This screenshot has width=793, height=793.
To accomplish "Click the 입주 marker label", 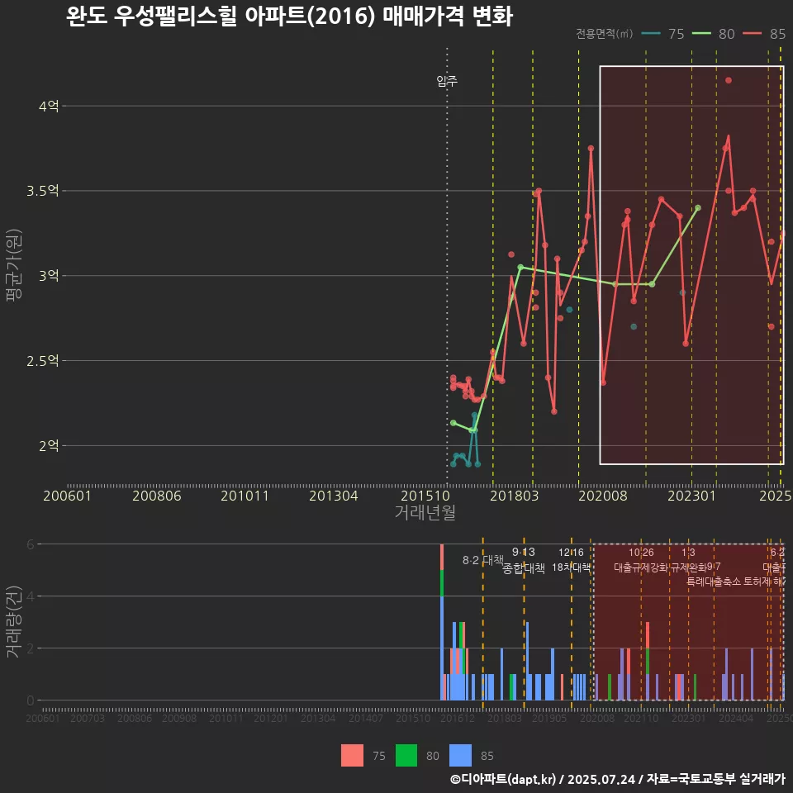I will point(447,81).
